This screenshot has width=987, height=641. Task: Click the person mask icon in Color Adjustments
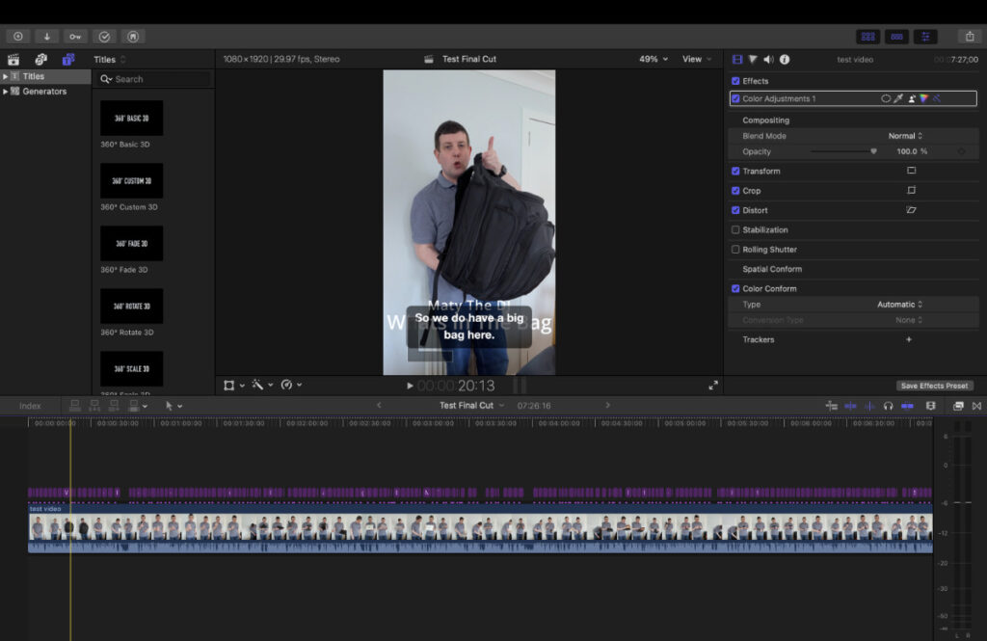(912, 98)
